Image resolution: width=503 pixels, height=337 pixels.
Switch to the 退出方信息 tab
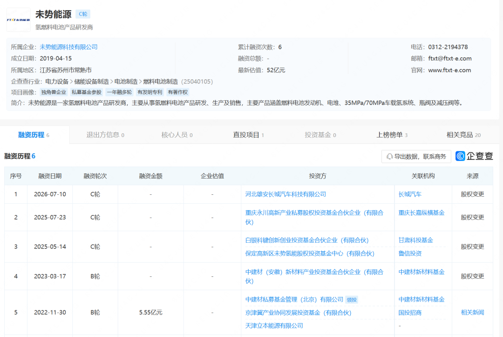105,135
